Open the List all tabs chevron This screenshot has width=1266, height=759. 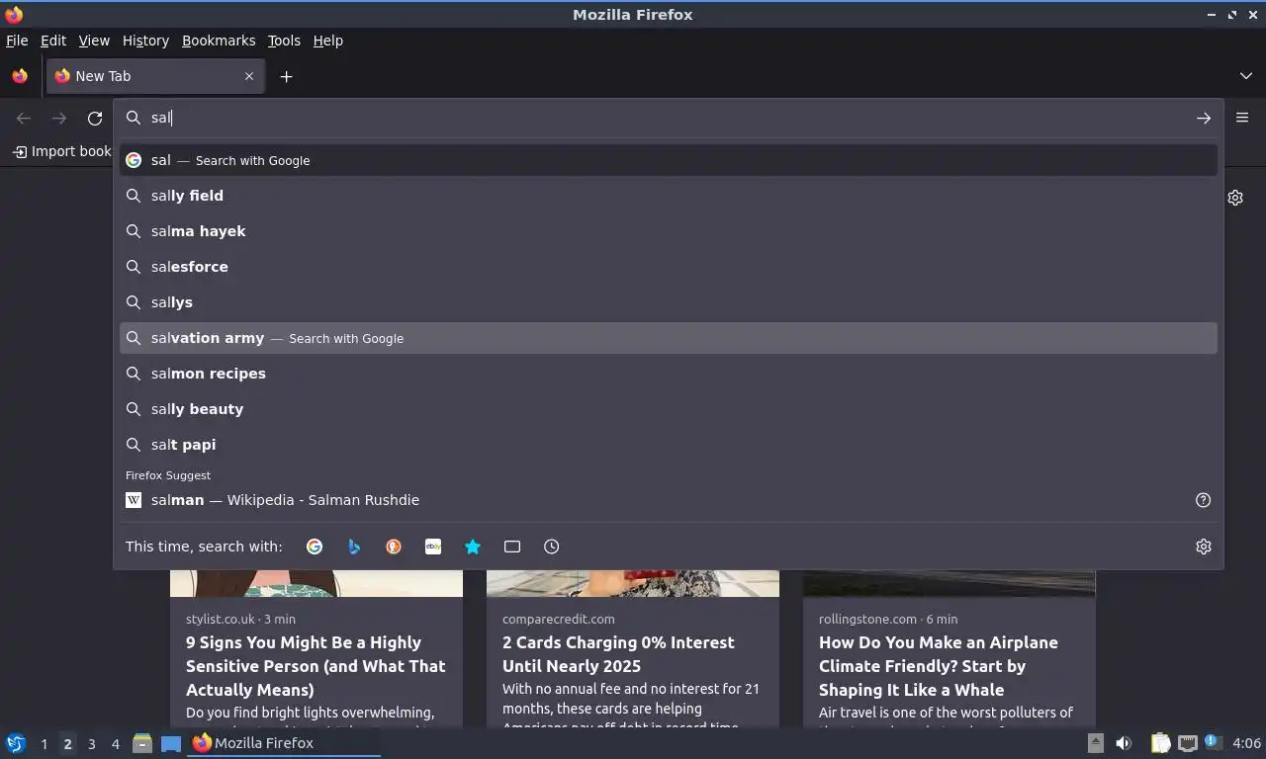(1246, 76)
